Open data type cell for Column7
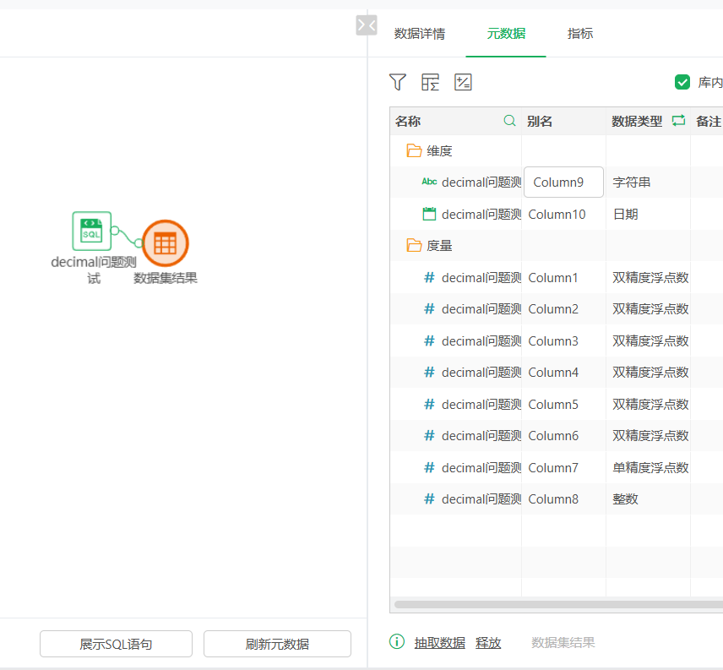The image size is (723, 670). (649, 467)
